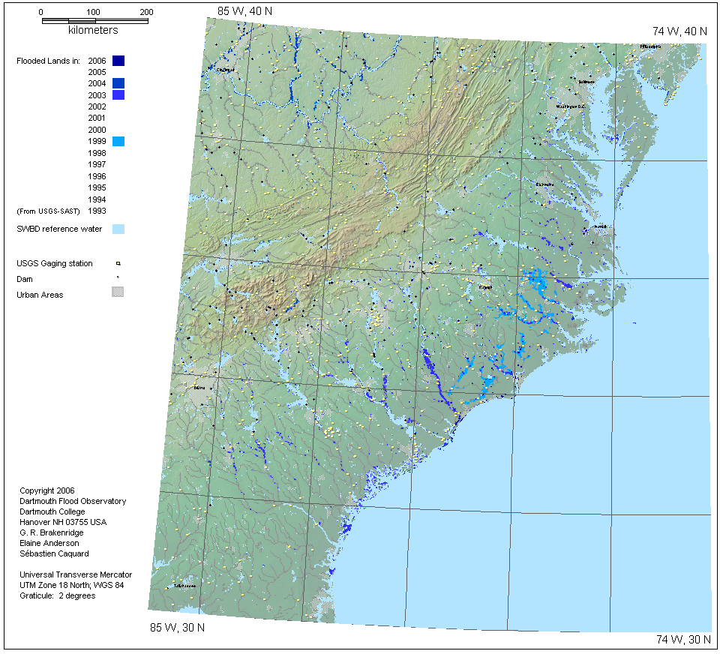The width and height of the screenshot is (720, 654).
Task: Choose the 1999 light blue flood swatch
Action: (118, 141)
